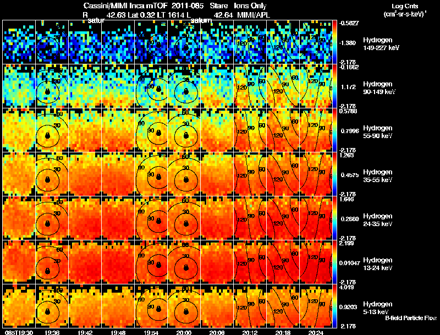This screenshot has width=440, height=335.
Task: Click the Hydrogen 35-55 keV row label
Action: pyautogui.click(x=378, y=176)
